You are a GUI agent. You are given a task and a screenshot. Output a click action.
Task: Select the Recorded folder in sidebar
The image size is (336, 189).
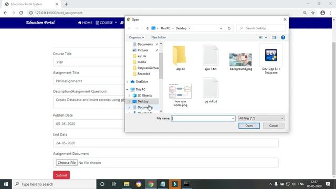pyautogui.click(x=143, y=73)
